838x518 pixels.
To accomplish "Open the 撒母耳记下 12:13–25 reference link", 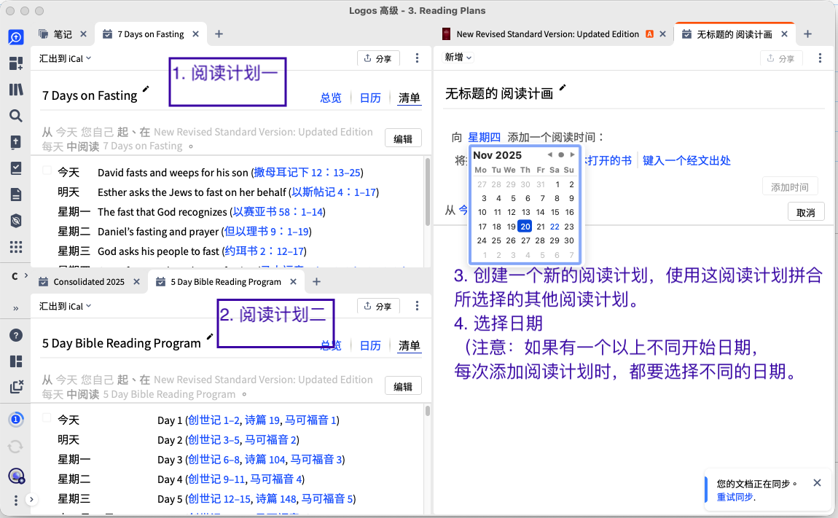I will 308,173.
